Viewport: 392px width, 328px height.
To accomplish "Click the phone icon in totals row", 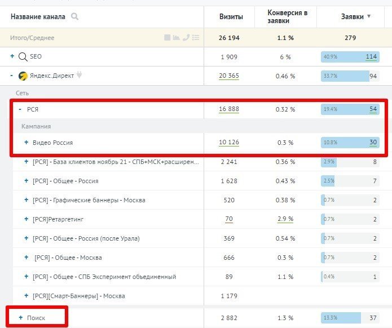I will (186, 38).
